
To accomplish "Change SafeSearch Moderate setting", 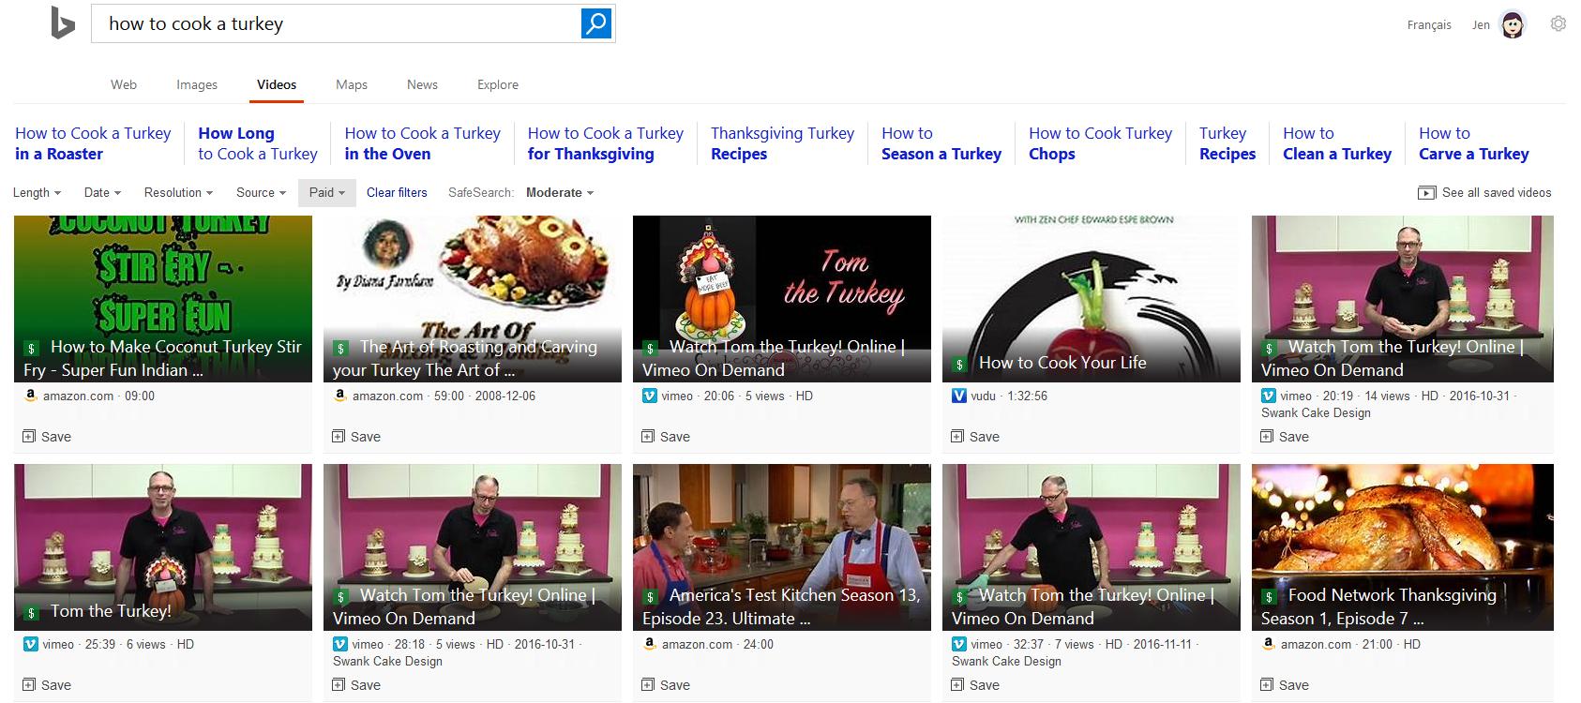I will 559,193.
